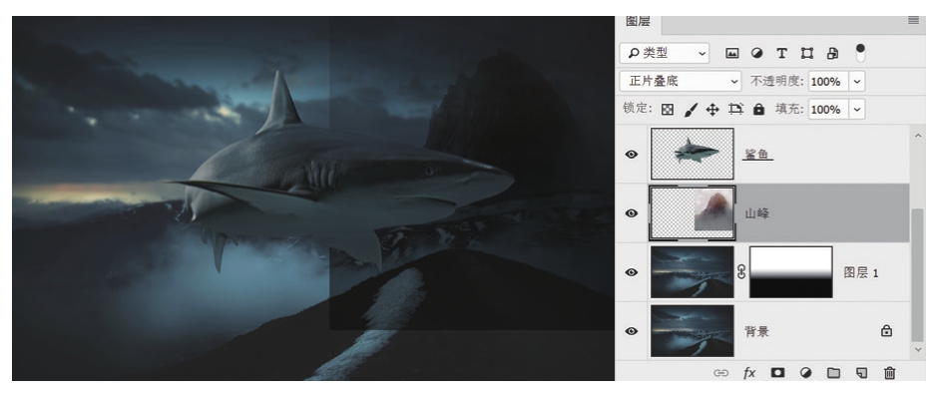Filter for adjustment layers icon
Viewport: 934px width, 393px height.
(756, 53)
